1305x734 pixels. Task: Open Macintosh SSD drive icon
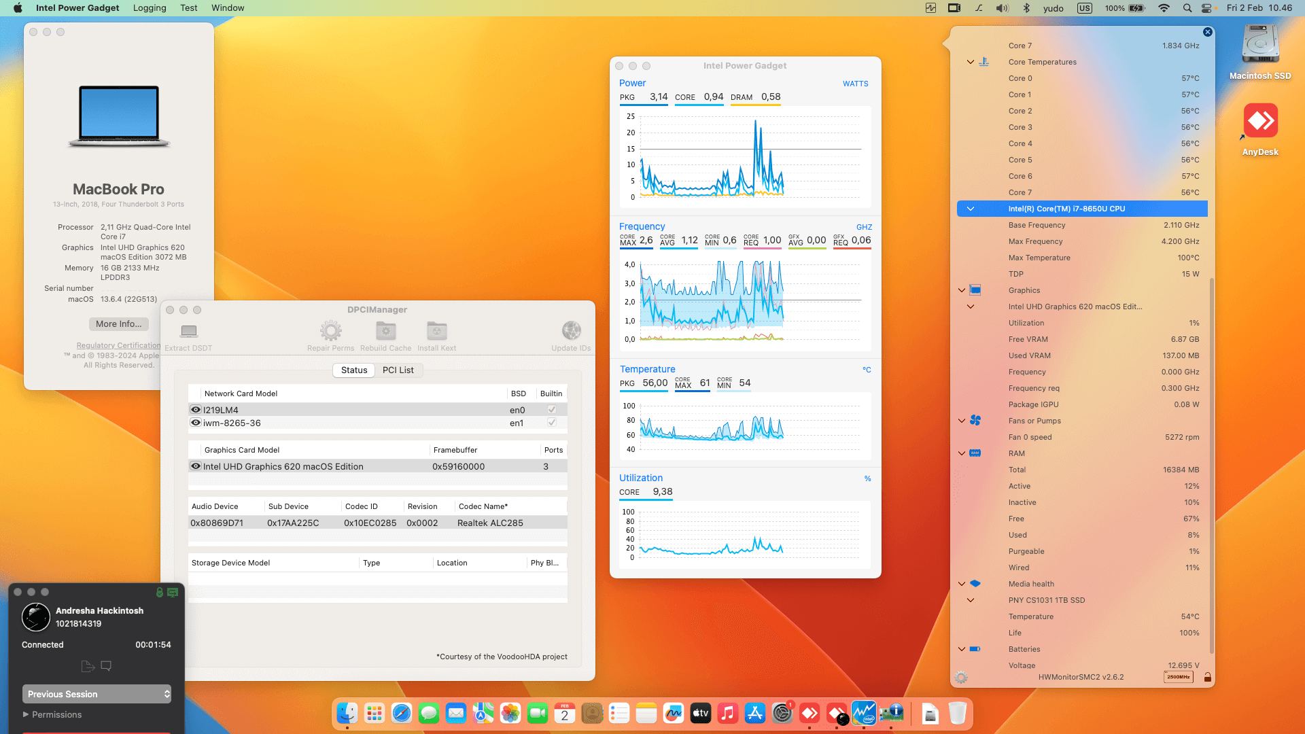[x=1260, y=45]
